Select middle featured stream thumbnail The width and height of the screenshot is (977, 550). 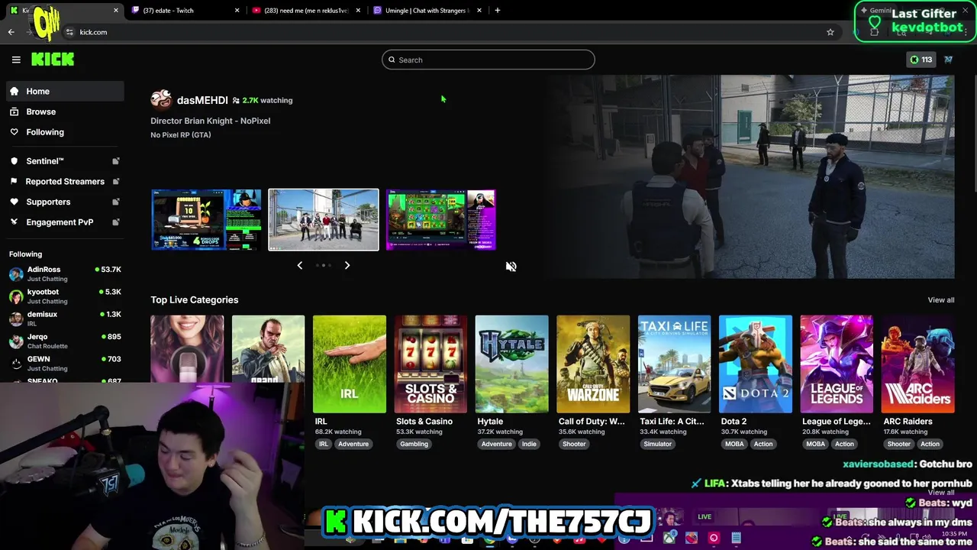[x=324, y=220]
